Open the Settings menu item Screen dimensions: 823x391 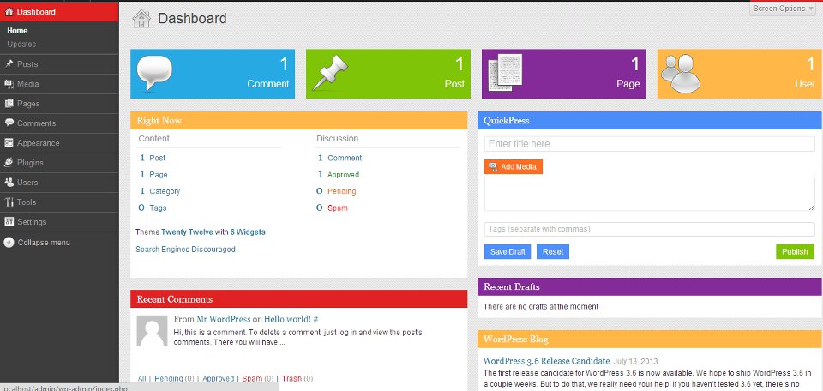(59, 221)
